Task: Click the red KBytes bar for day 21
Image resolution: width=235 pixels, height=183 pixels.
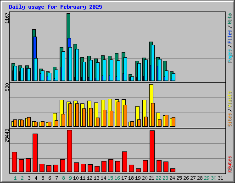Action: 152,151
